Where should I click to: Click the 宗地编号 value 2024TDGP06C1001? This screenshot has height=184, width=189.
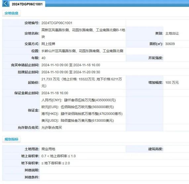tap(57, 23)
